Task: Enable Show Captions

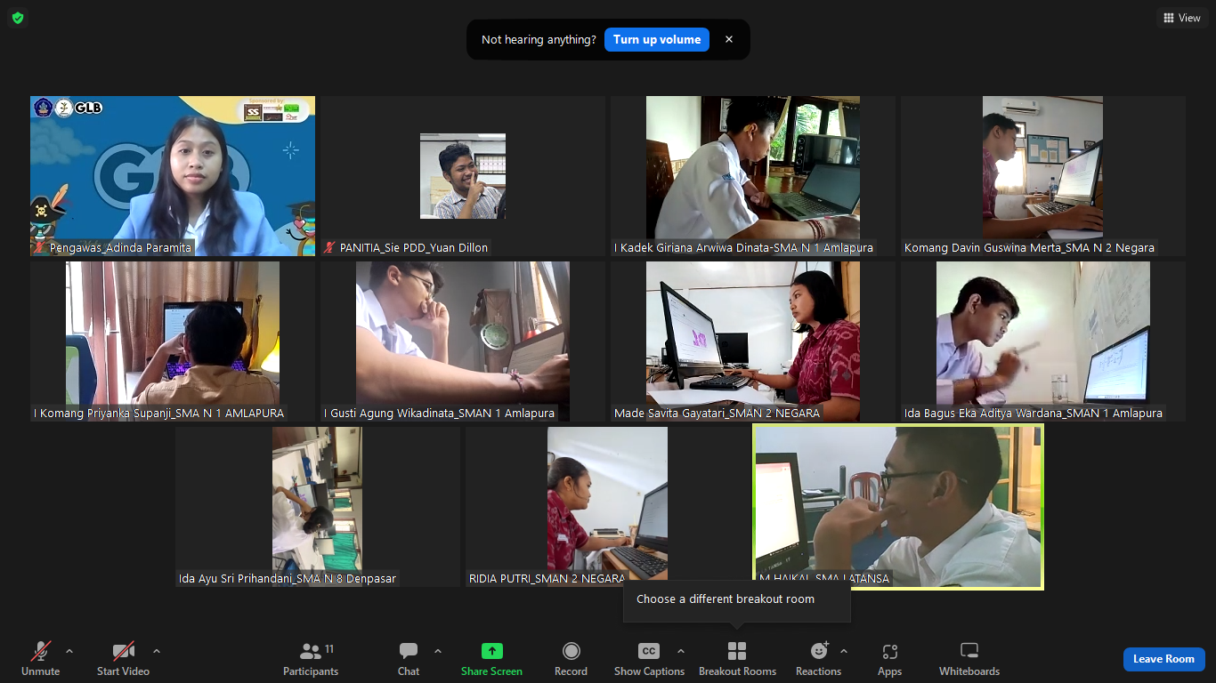Action: 649,652
